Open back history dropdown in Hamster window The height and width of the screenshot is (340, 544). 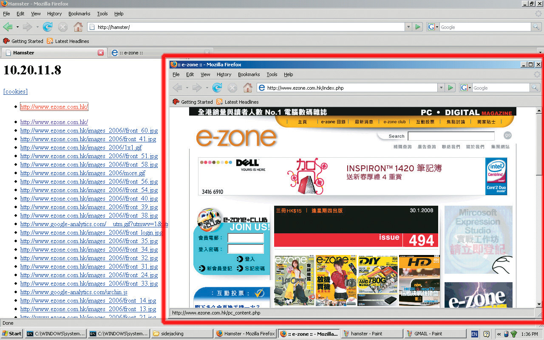click(x=17, y=27)
